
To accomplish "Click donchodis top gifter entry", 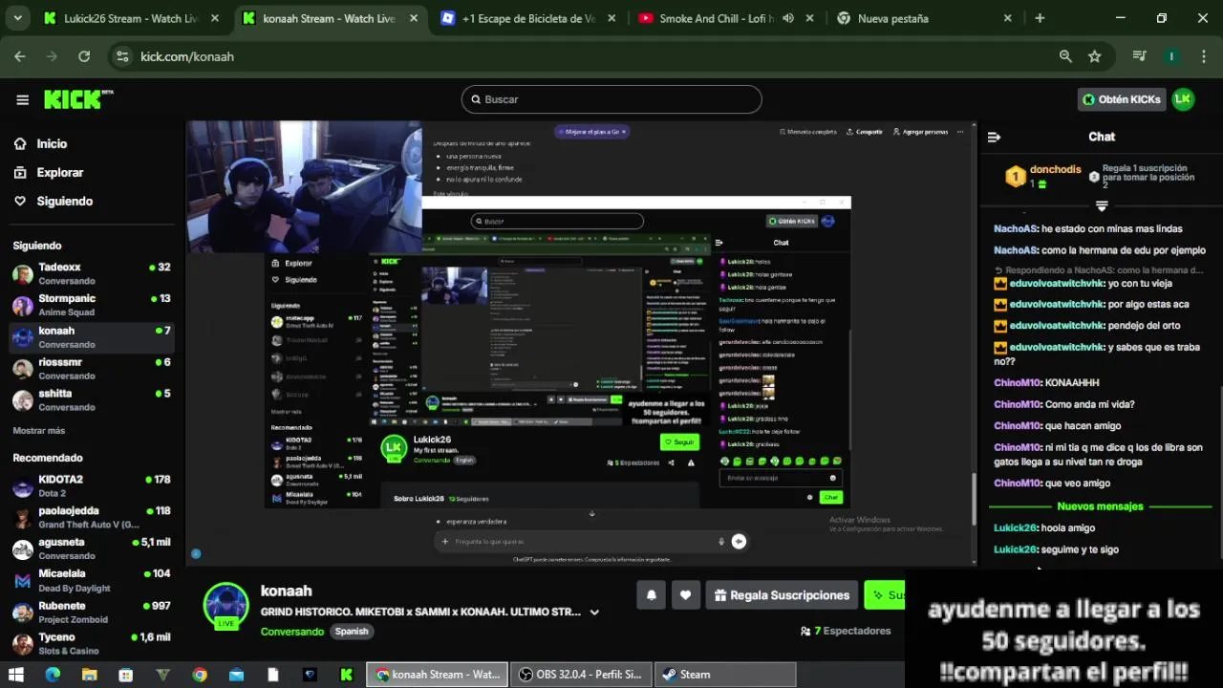I will click(1043, 176).
